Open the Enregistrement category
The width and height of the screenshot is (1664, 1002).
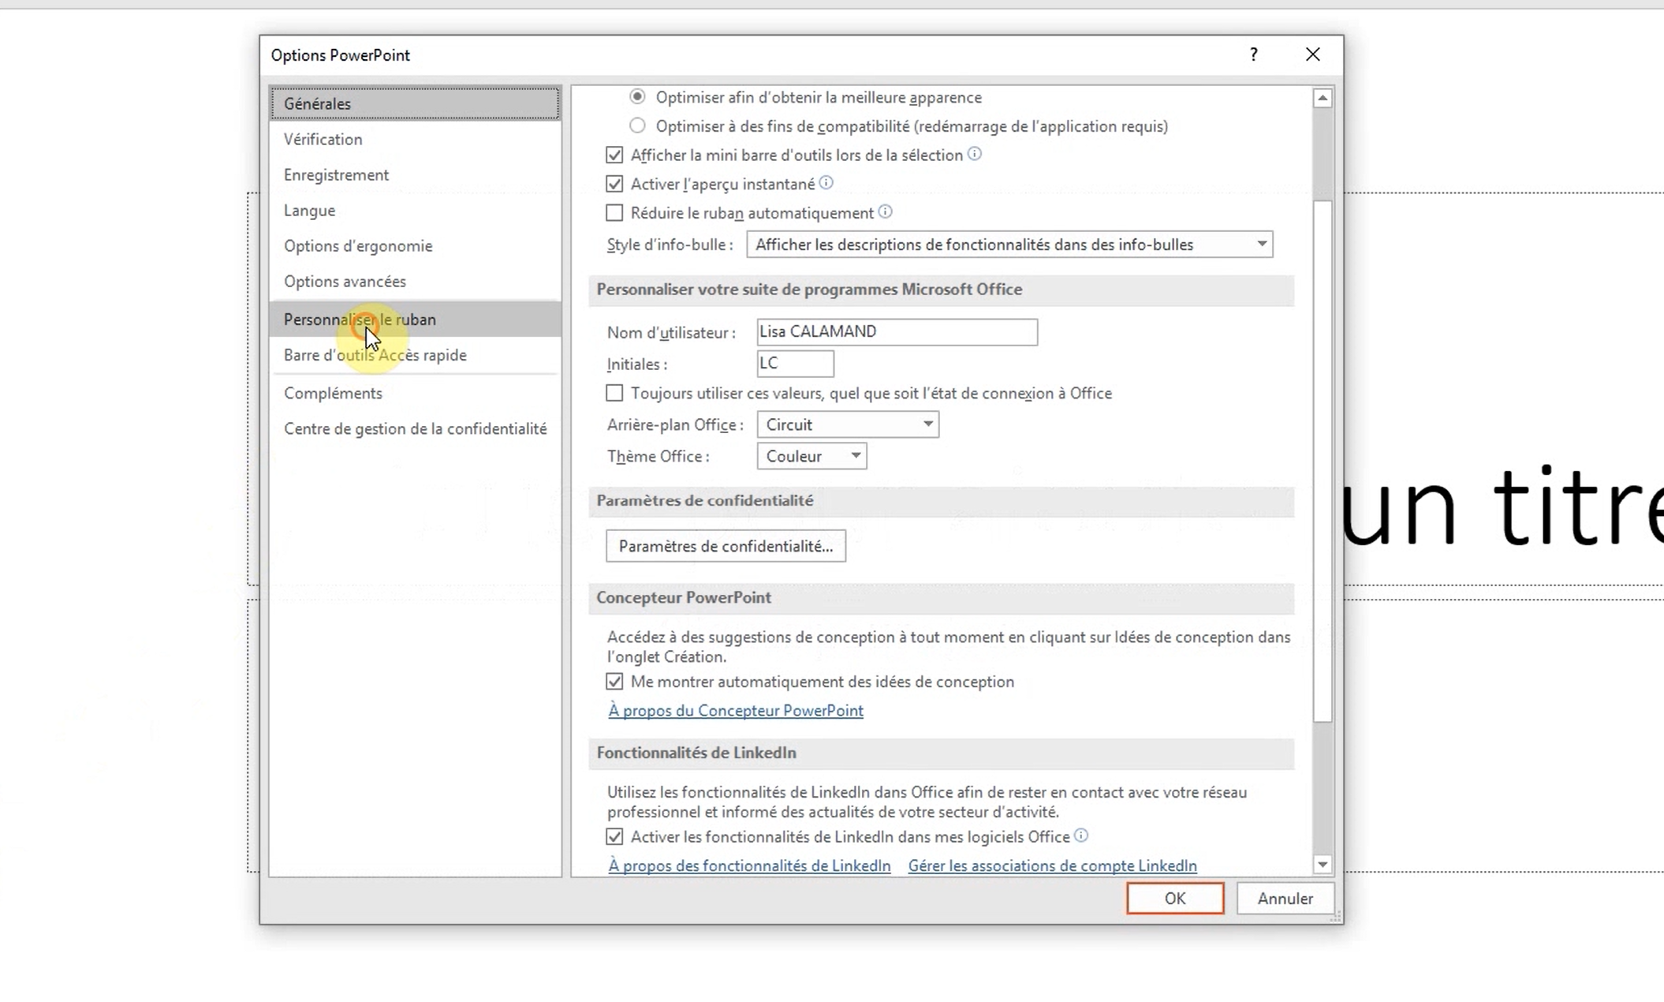415,174
